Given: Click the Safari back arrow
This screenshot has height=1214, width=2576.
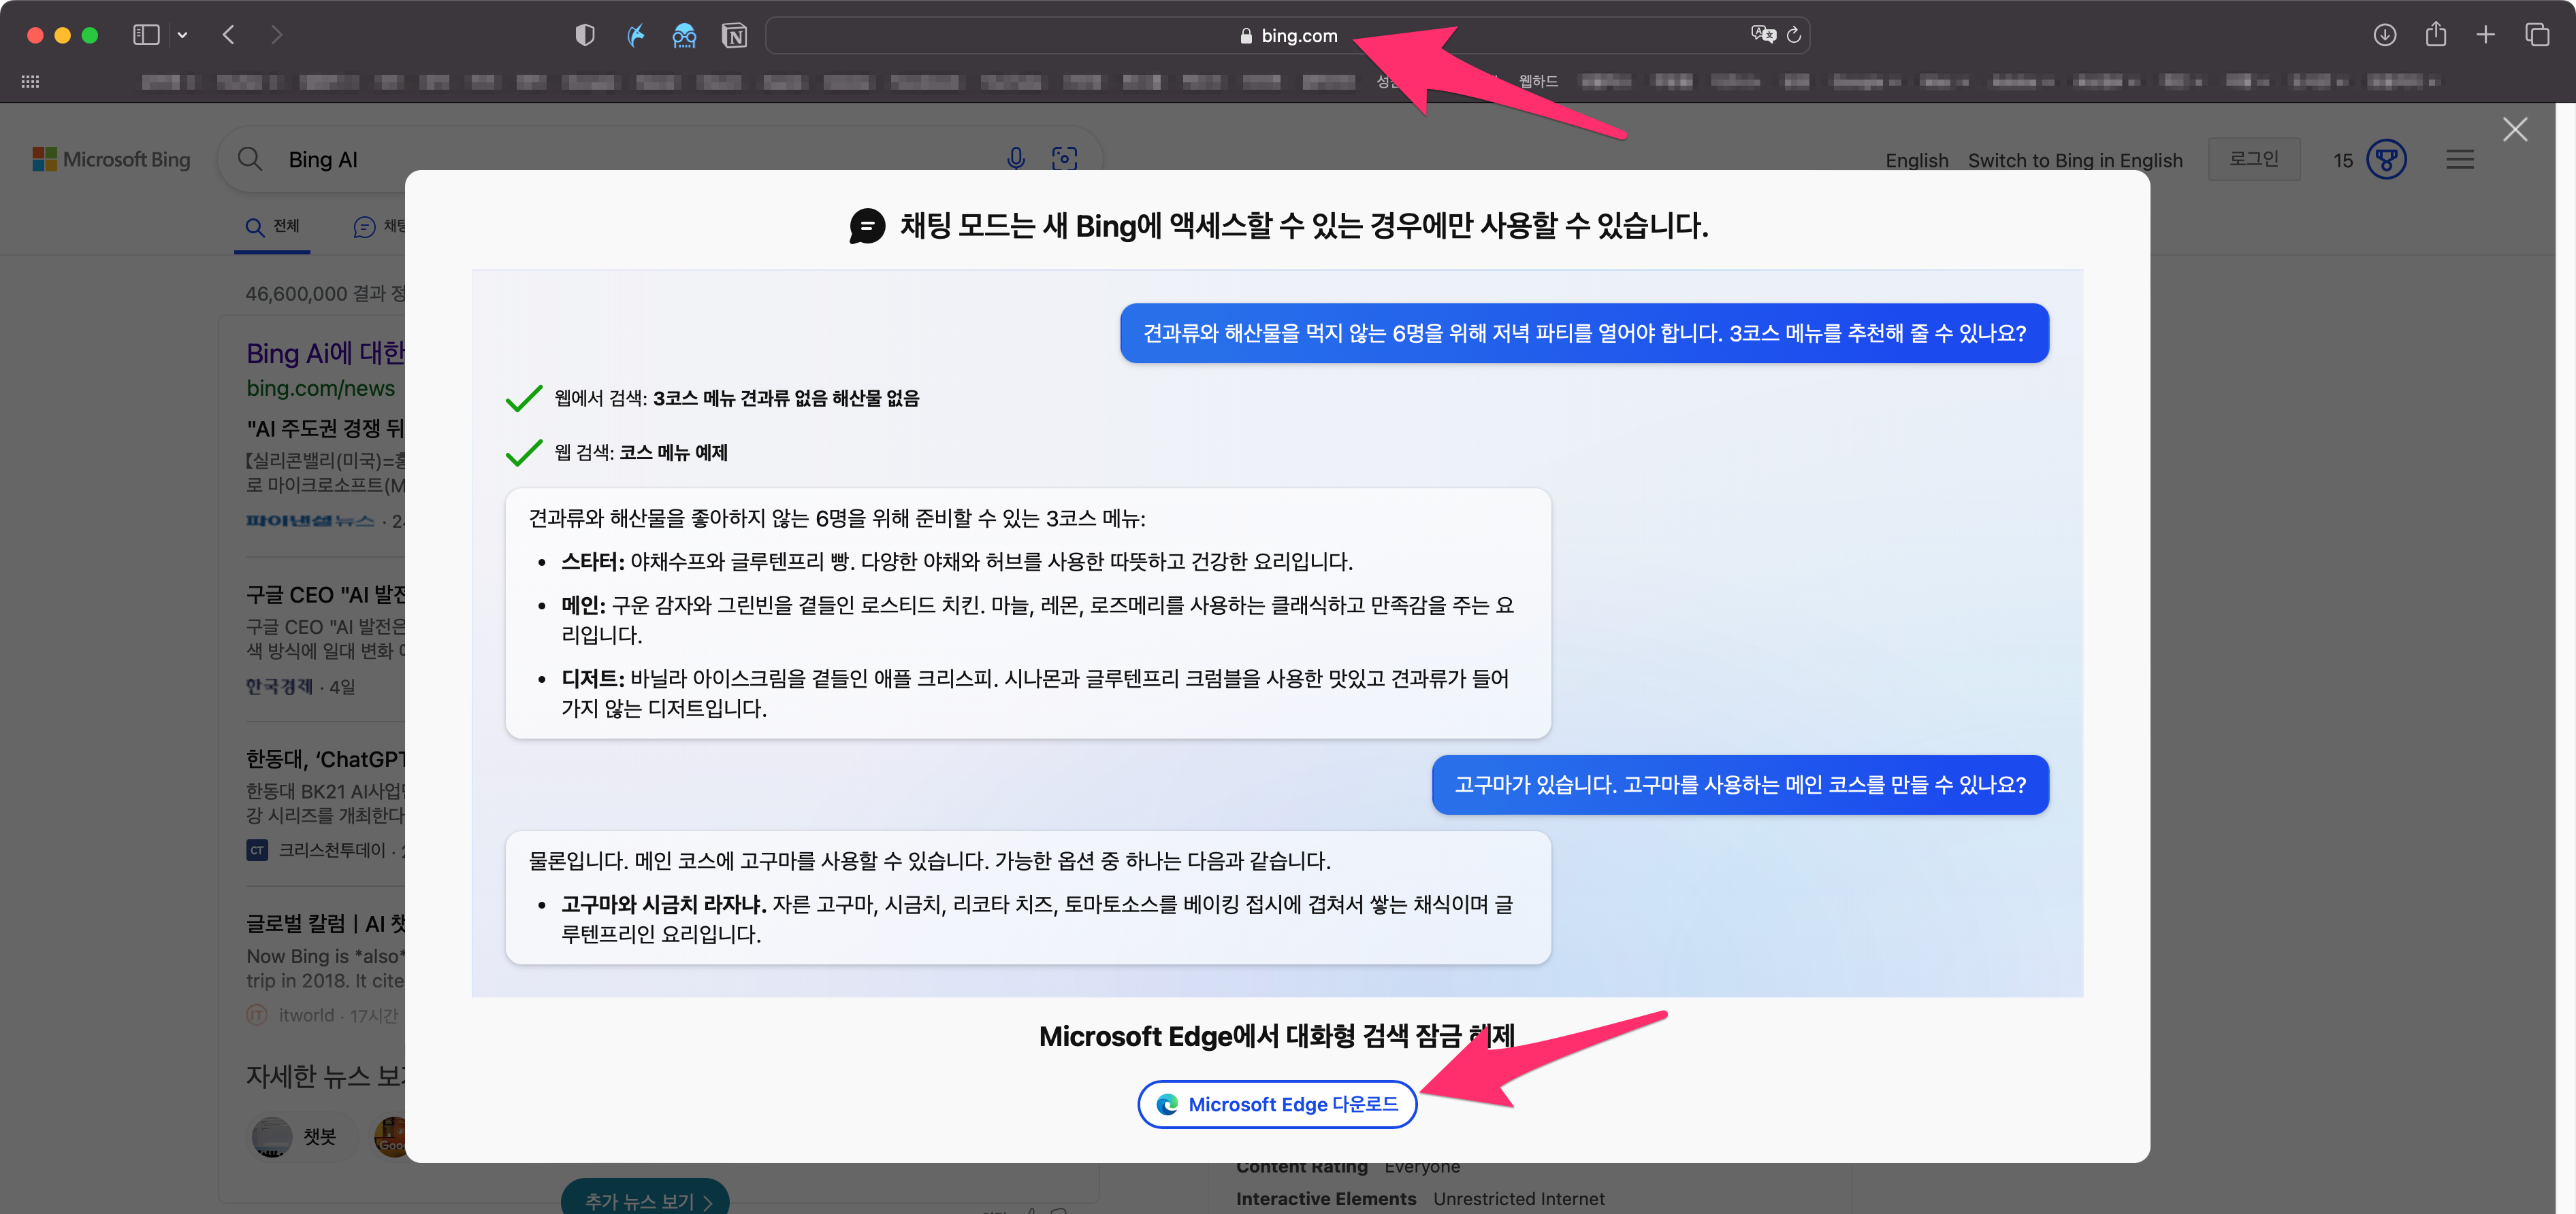Looking at the screenshot, I should pyautogui.click(x=229, y=35).
